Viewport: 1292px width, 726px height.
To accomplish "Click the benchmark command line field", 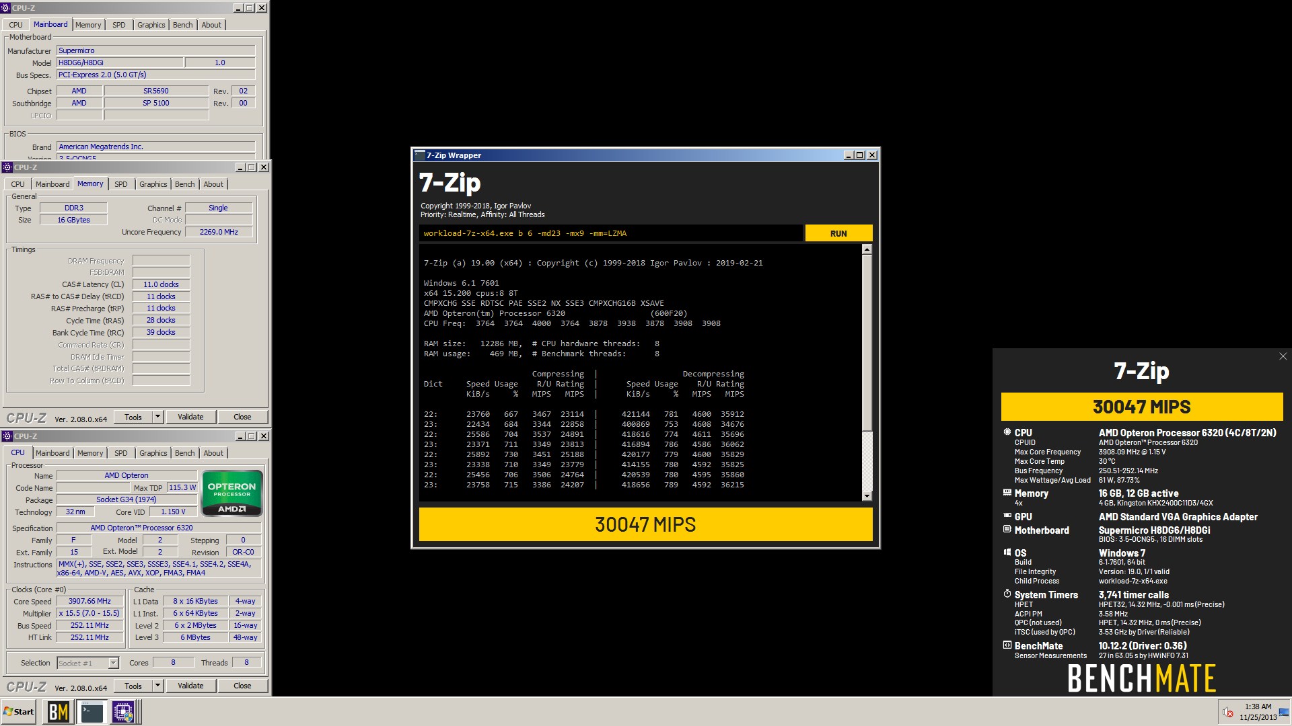I will [610, 233].
